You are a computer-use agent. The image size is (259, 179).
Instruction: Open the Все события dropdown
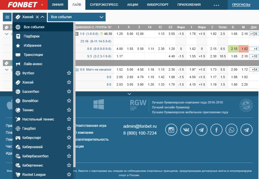tap(77, 17)
